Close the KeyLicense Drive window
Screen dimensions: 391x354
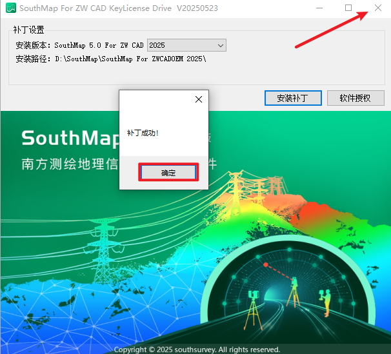(x=378, y=8)
